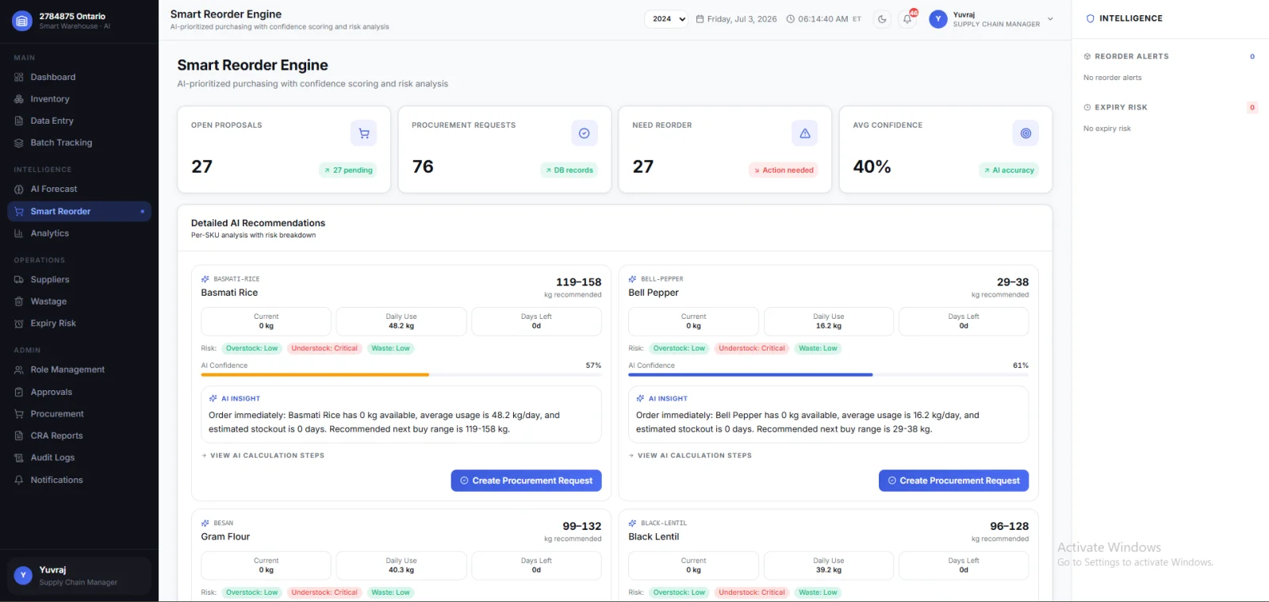
Task: Click the CRA Reports sidebar icon
Action: click(x=19, y=435)
